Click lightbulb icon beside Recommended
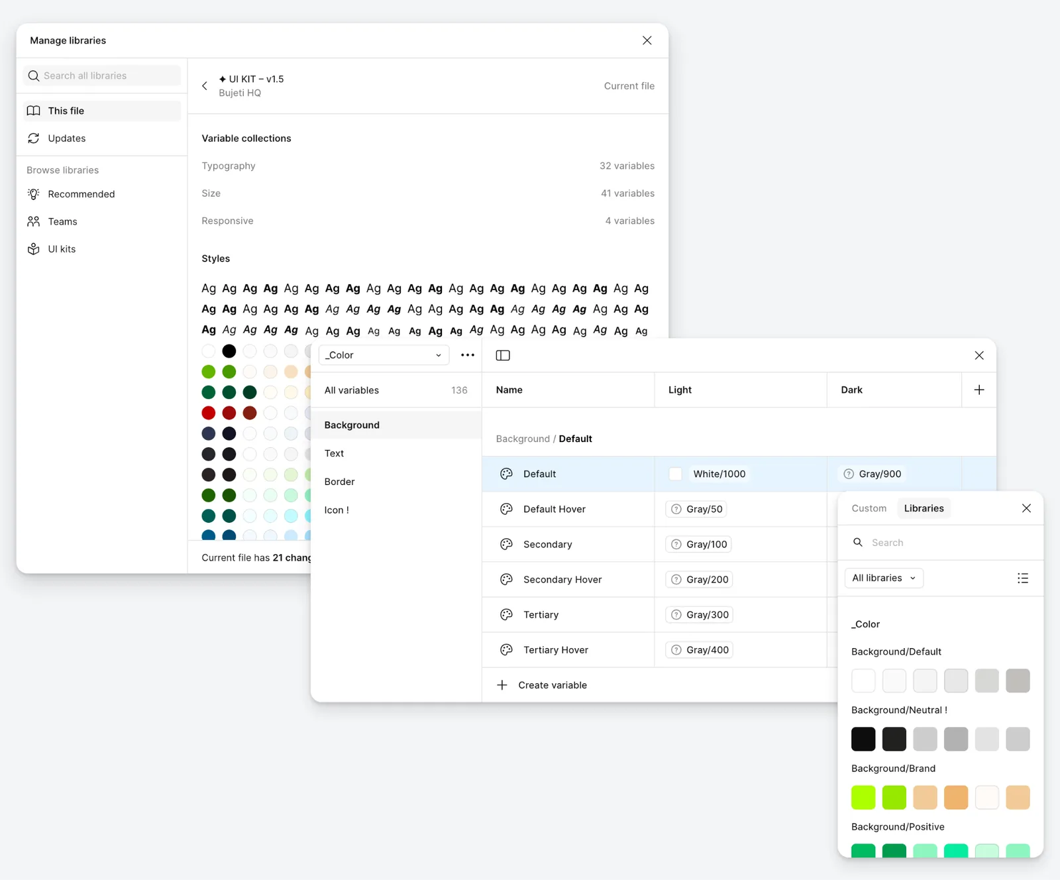1060x880 pixels. click(33, 194)
